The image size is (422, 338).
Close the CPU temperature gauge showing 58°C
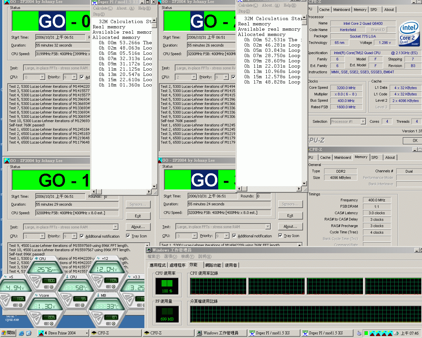(x=82, y=305)
